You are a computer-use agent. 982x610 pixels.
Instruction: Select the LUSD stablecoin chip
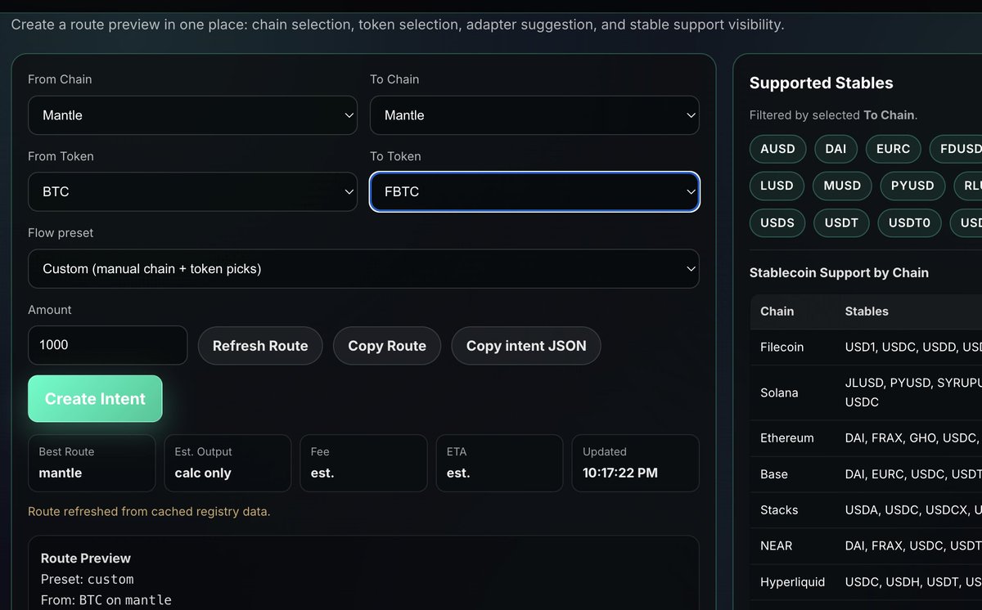point(777,186)
